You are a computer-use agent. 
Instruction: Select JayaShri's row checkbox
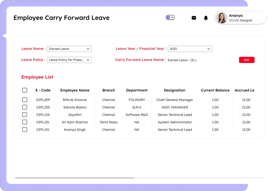coord(25,114)
